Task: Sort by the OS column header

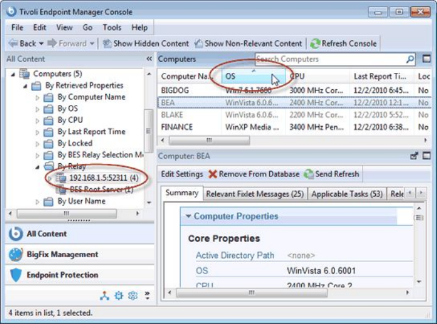Action: (253, 76)
